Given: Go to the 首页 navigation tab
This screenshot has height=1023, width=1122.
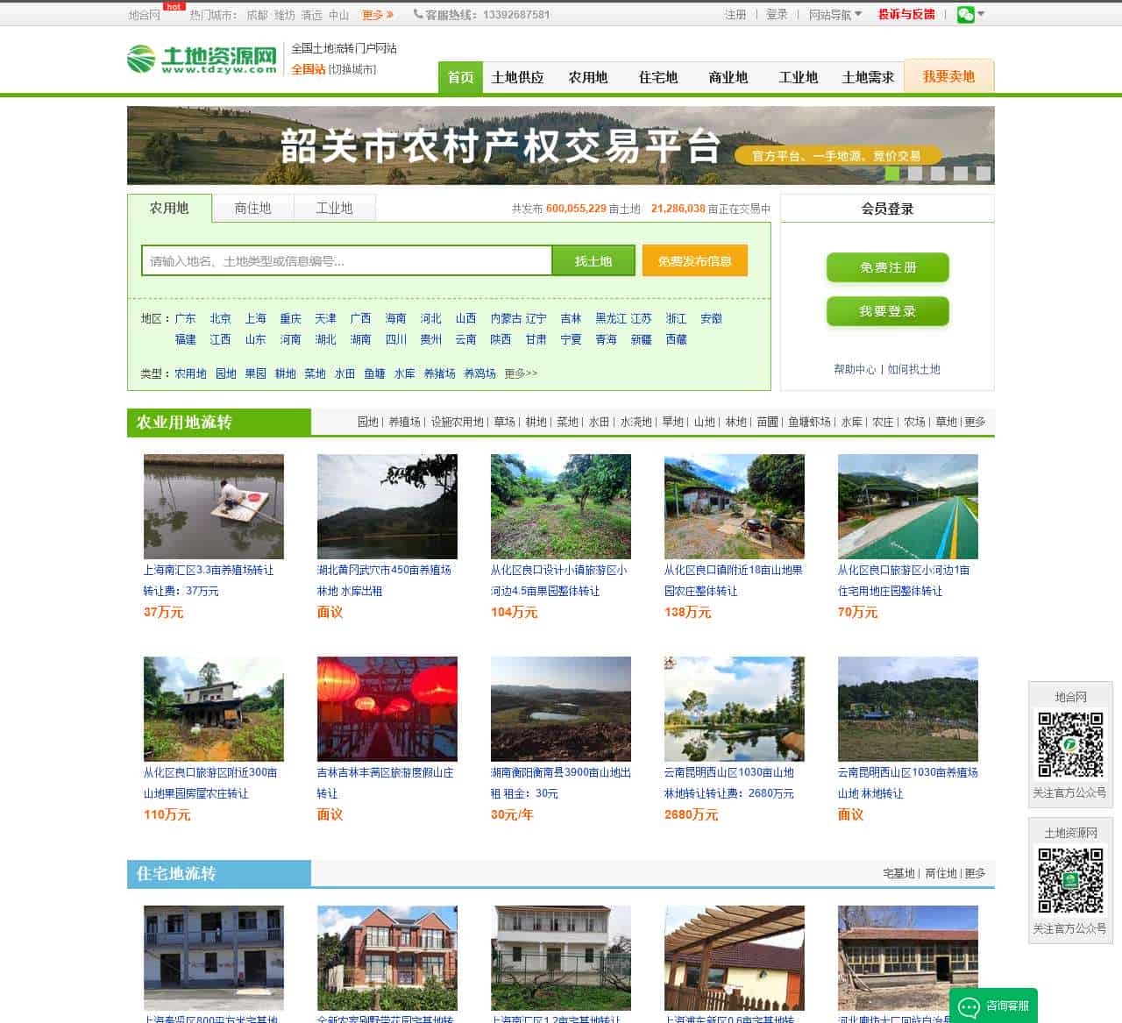Looking at the screenshot, I should [x=460, y=77].
